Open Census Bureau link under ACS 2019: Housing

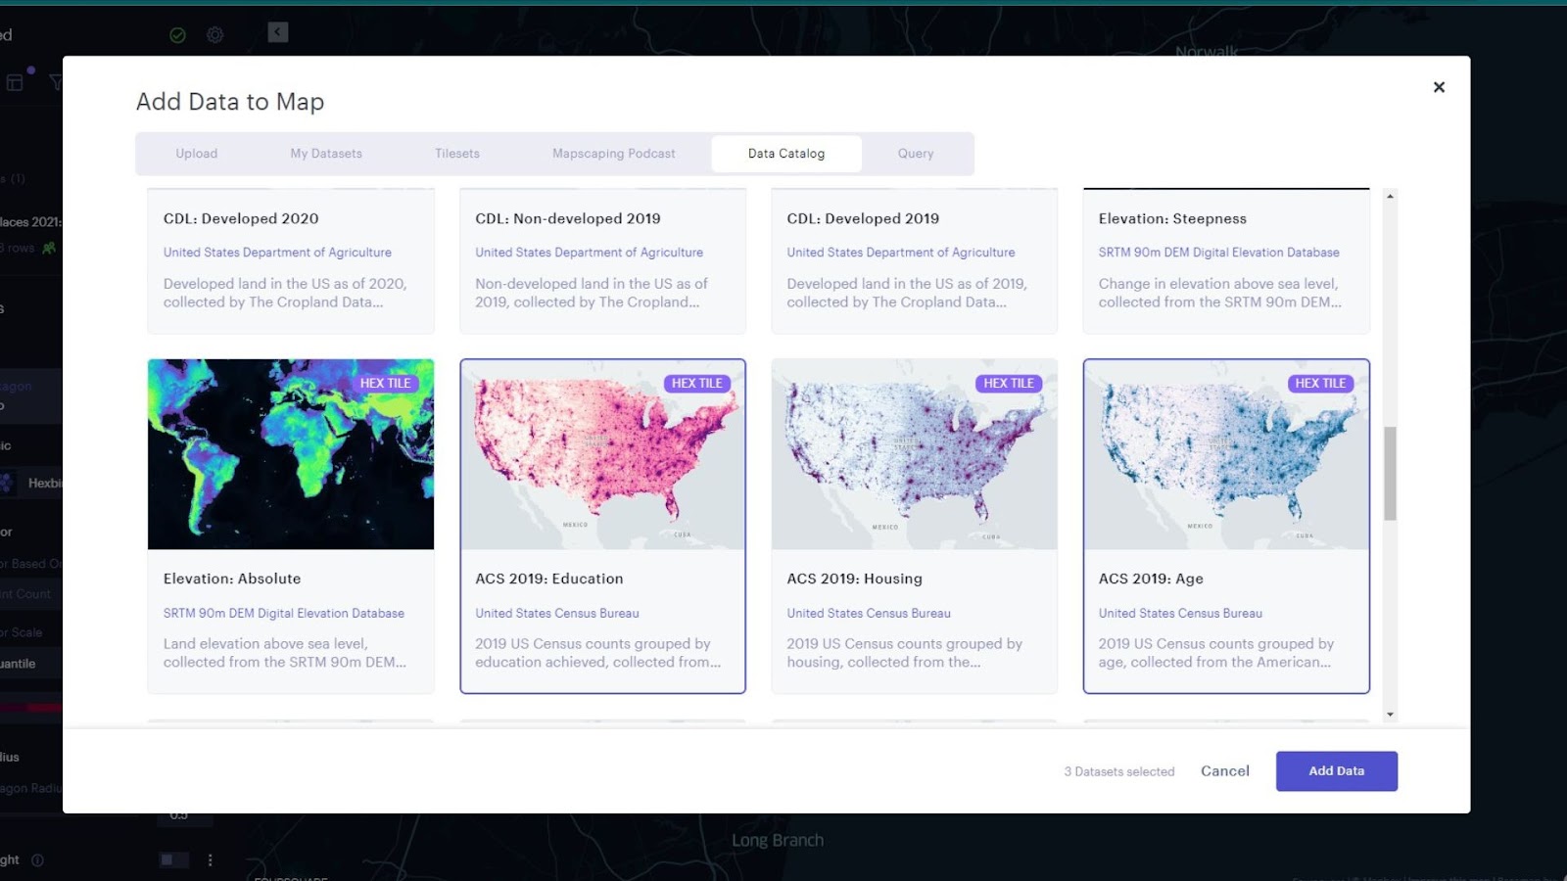point(868,614)
